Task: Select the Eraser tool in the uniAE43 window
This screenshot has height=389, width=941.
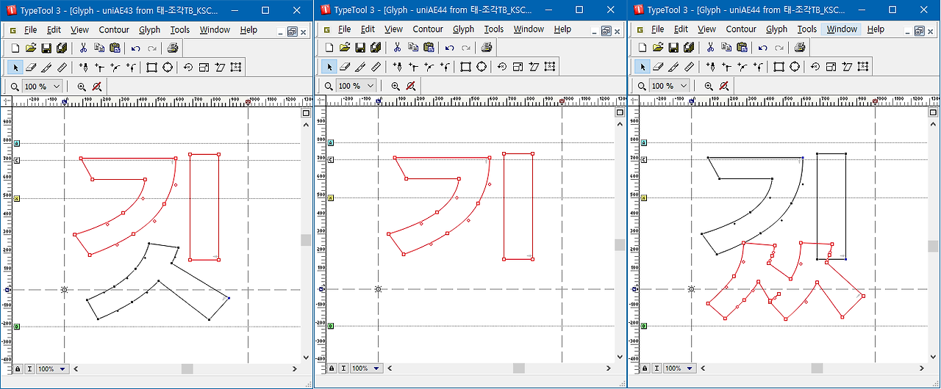Action: pyautogui.click(x=30, y=67)
